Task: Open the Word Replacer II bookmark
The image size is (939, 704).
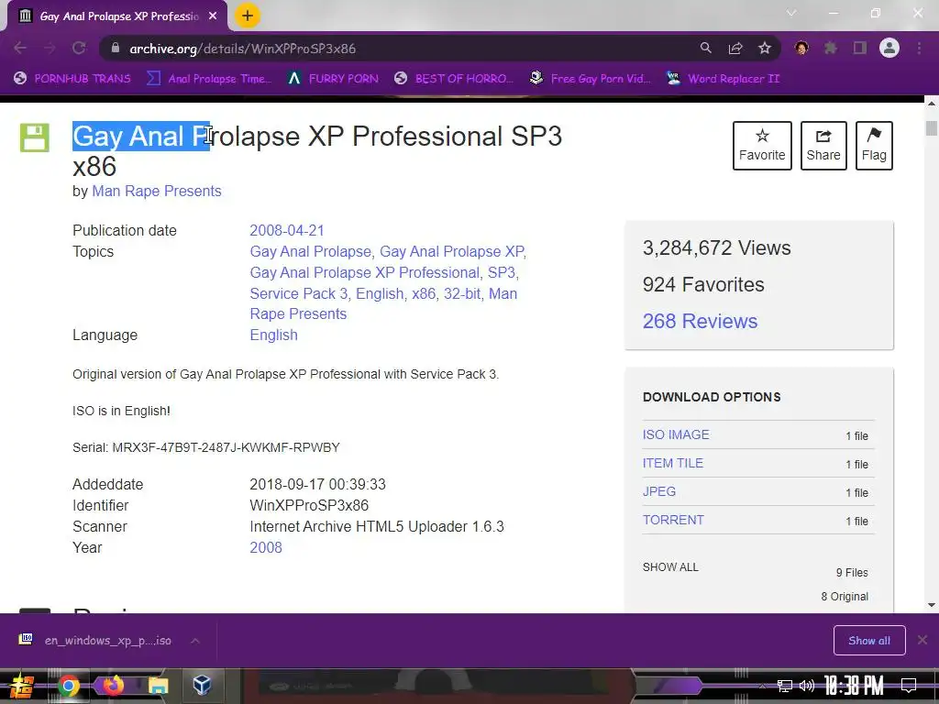Action: pyautogui.click(x=724, y=79)
